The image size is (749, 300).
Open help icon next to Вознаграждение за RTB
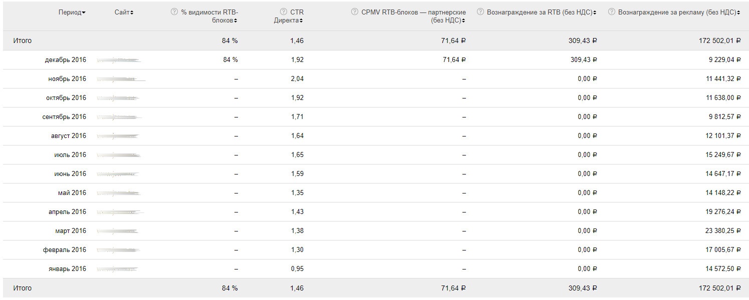point(480,12)
